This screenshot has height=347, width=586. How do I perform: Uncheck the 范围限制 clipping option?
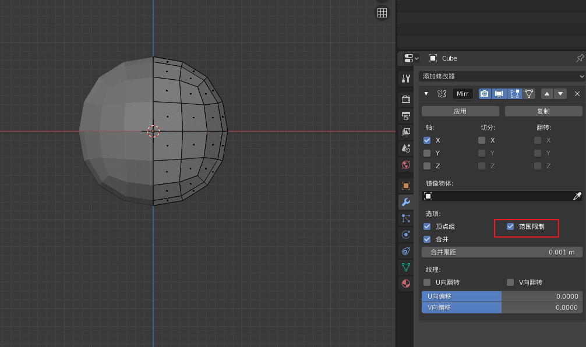coord(510,226)
